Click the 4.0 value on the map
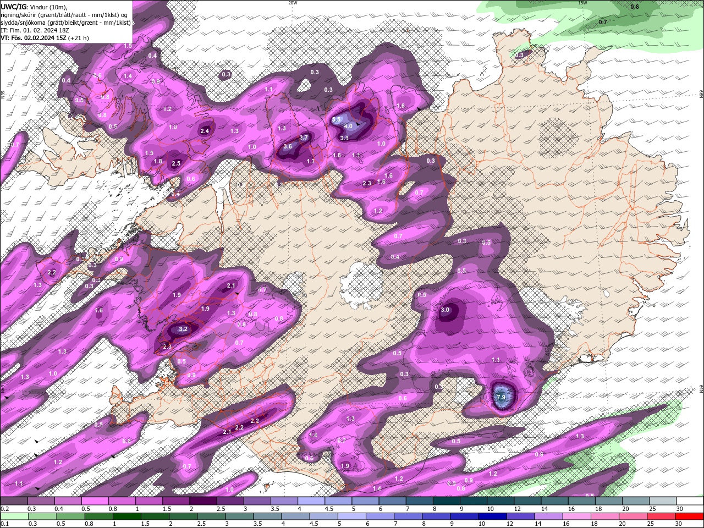Screen dimensions: 704x528 (x=348, y=126)
